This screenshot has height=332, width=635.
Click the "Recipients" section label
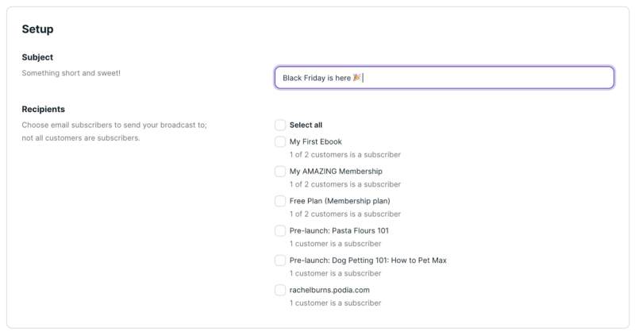click(43, 109)
